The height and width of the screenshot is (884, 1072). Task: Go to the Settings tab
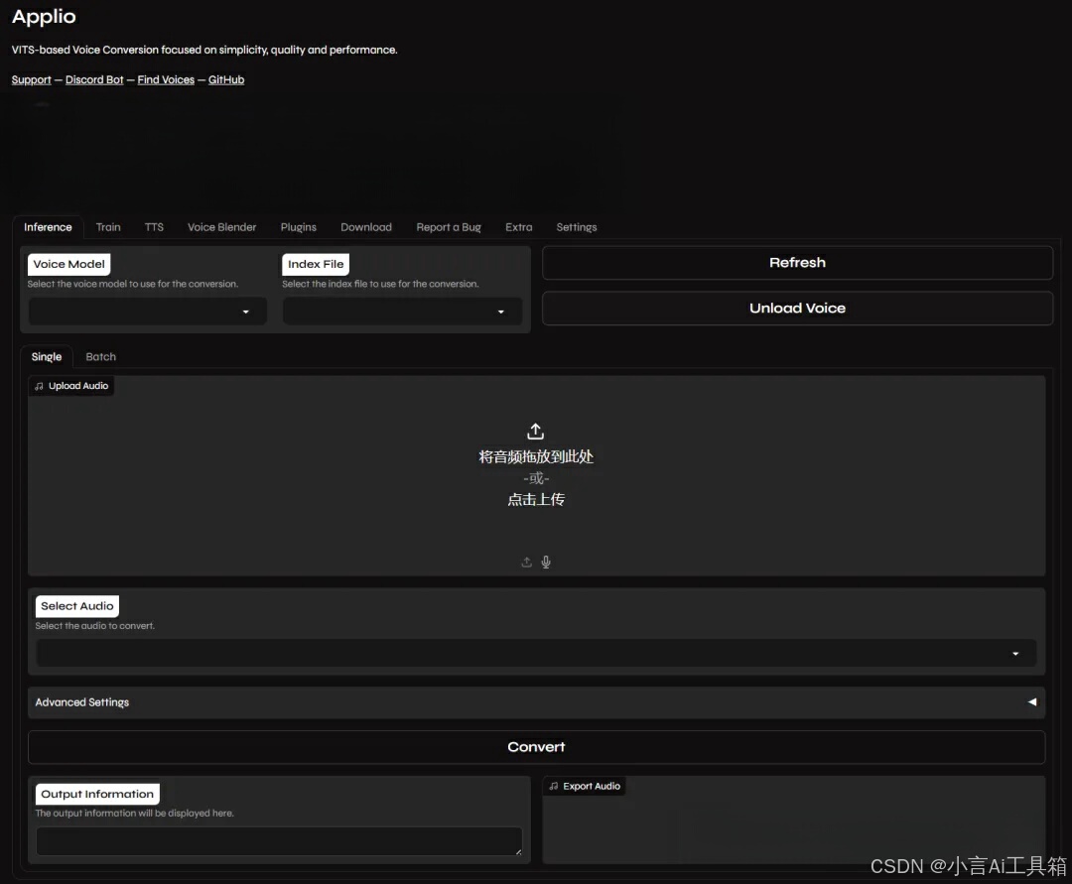(577, 227)
